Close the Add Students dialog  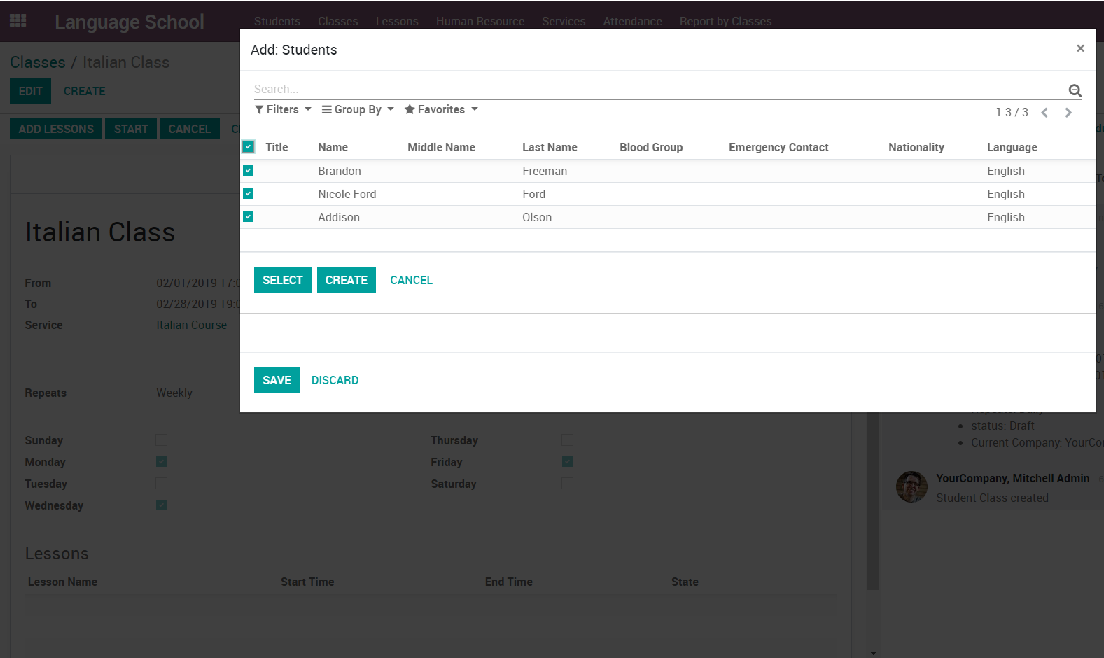[1079, 48]
